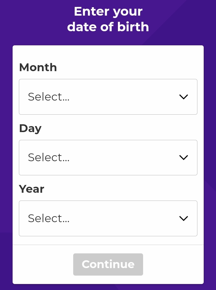The image size is (216, 290).
Task: Click empty space between Day placeholder and chevron
Action: [124, 158]
